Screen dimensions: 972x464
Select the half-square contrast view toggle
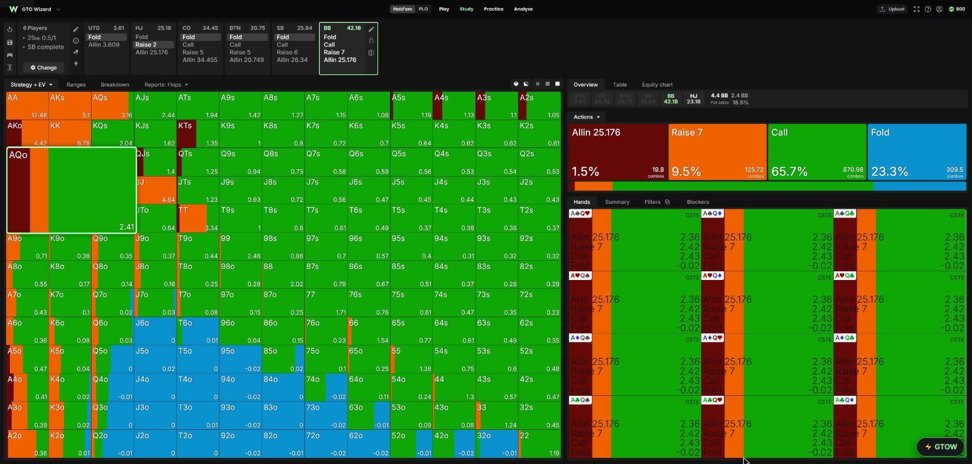click(526, 84)
